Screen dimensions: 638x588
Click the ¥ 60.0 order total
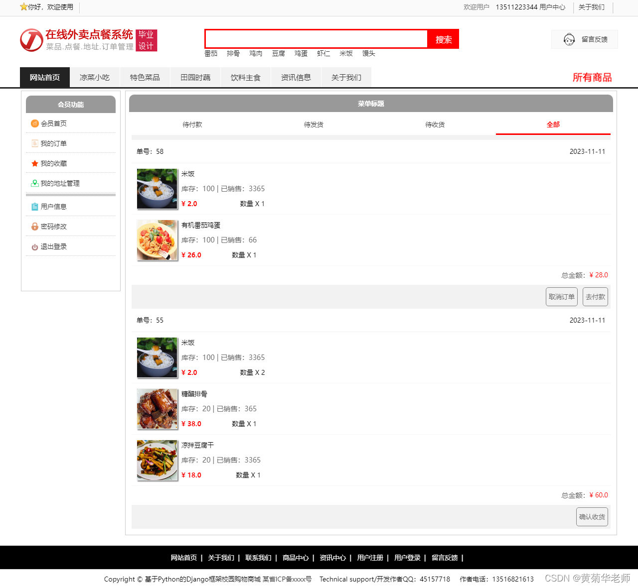[x=599, y=495]
